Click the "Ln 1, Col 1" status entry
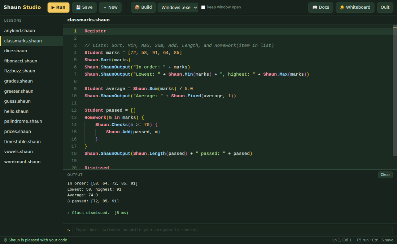Screen dimensions: 397x244 click(x=342, y=240)
